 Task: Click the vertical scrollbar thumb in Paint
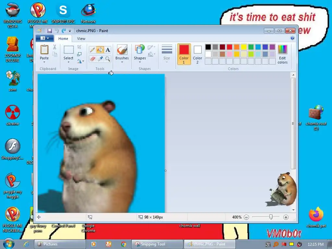(293, 124)
